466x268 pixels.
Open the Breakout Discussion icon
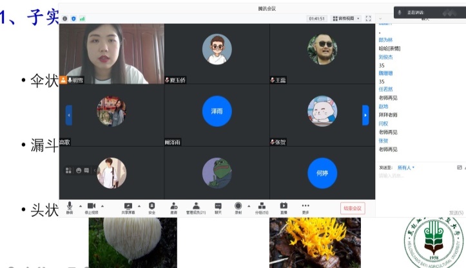(x=262, y=206)
